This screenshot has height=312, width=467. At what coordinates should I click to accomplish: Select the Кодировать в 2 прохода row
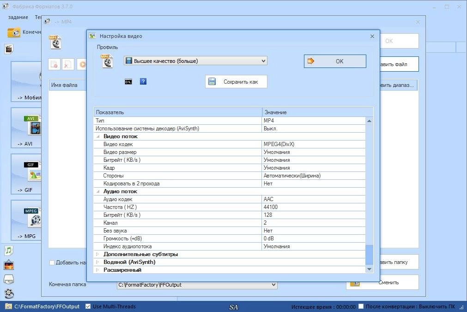tap(229, 184)
